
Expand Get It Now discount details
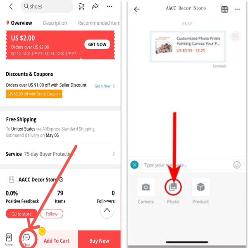[105, 86]
